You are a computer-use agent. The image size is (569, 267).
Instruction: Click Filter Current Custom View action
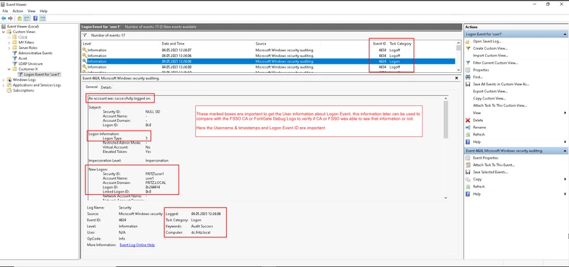tap(495, 63)
